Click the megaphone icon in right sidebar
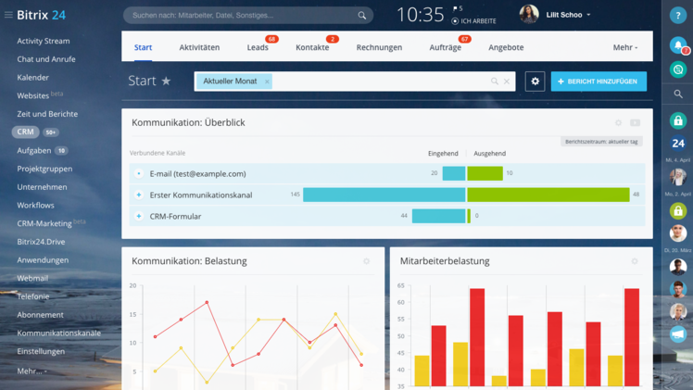Screen dimensions: 693x390 (x=678, y=334)
